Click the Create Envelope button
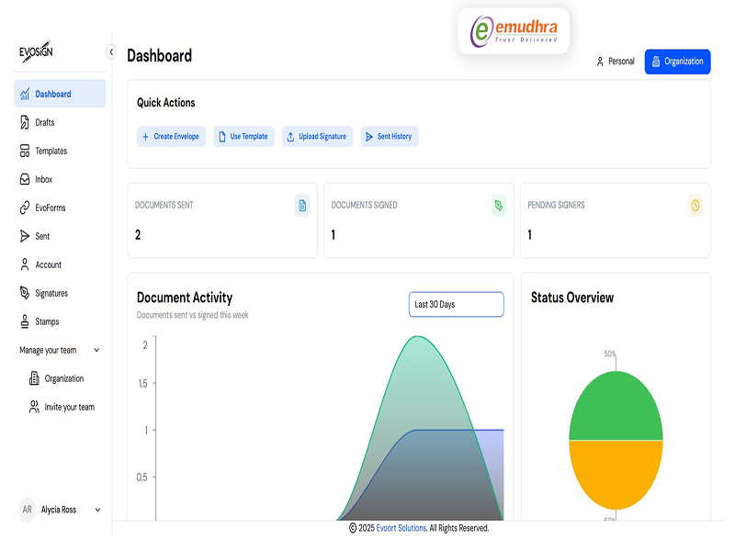Viewport: 735px width, 551px height. 171,137
